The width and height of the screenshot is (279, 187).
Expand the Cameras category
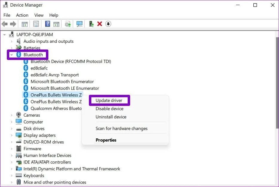[12, 115]
